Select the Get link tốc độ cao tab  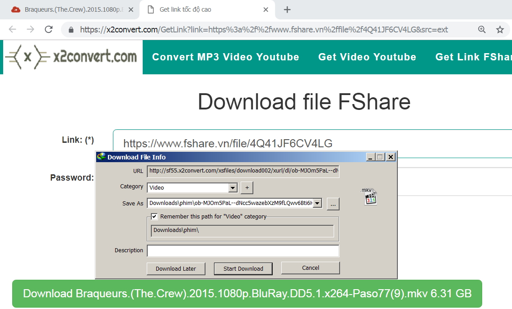(x=207, y=10)
